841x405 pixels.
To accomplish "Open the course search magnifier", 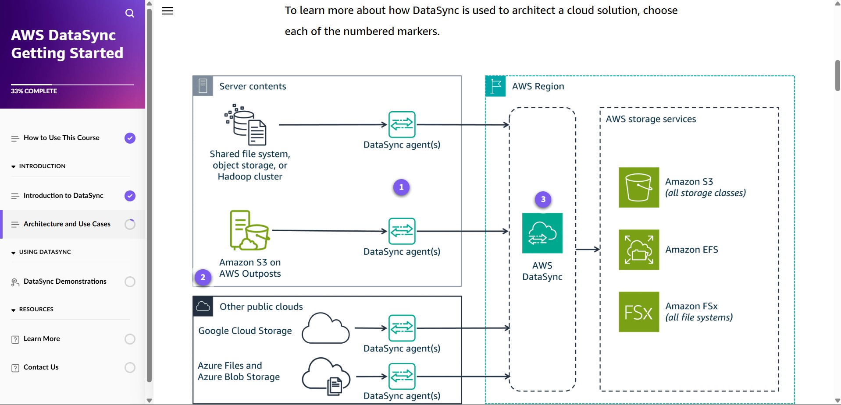I will 130,13.
